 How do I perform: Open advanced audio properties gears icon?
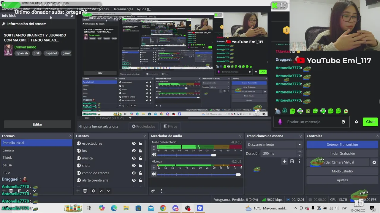(153, 191)
